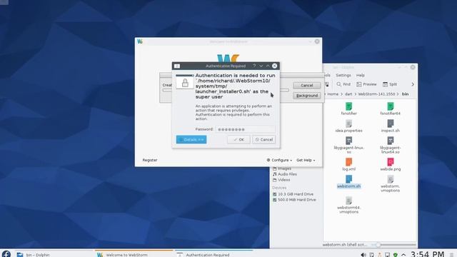Screen dimensions: 457x257
Task: Click Register link in WebStorm welcome window
Action: click(x=150, y=160)
